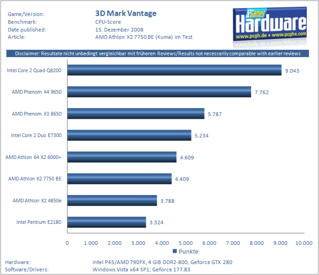Click the 'Game/Version:' label
The height and width of the screenshot is (275, 319).
26,14
